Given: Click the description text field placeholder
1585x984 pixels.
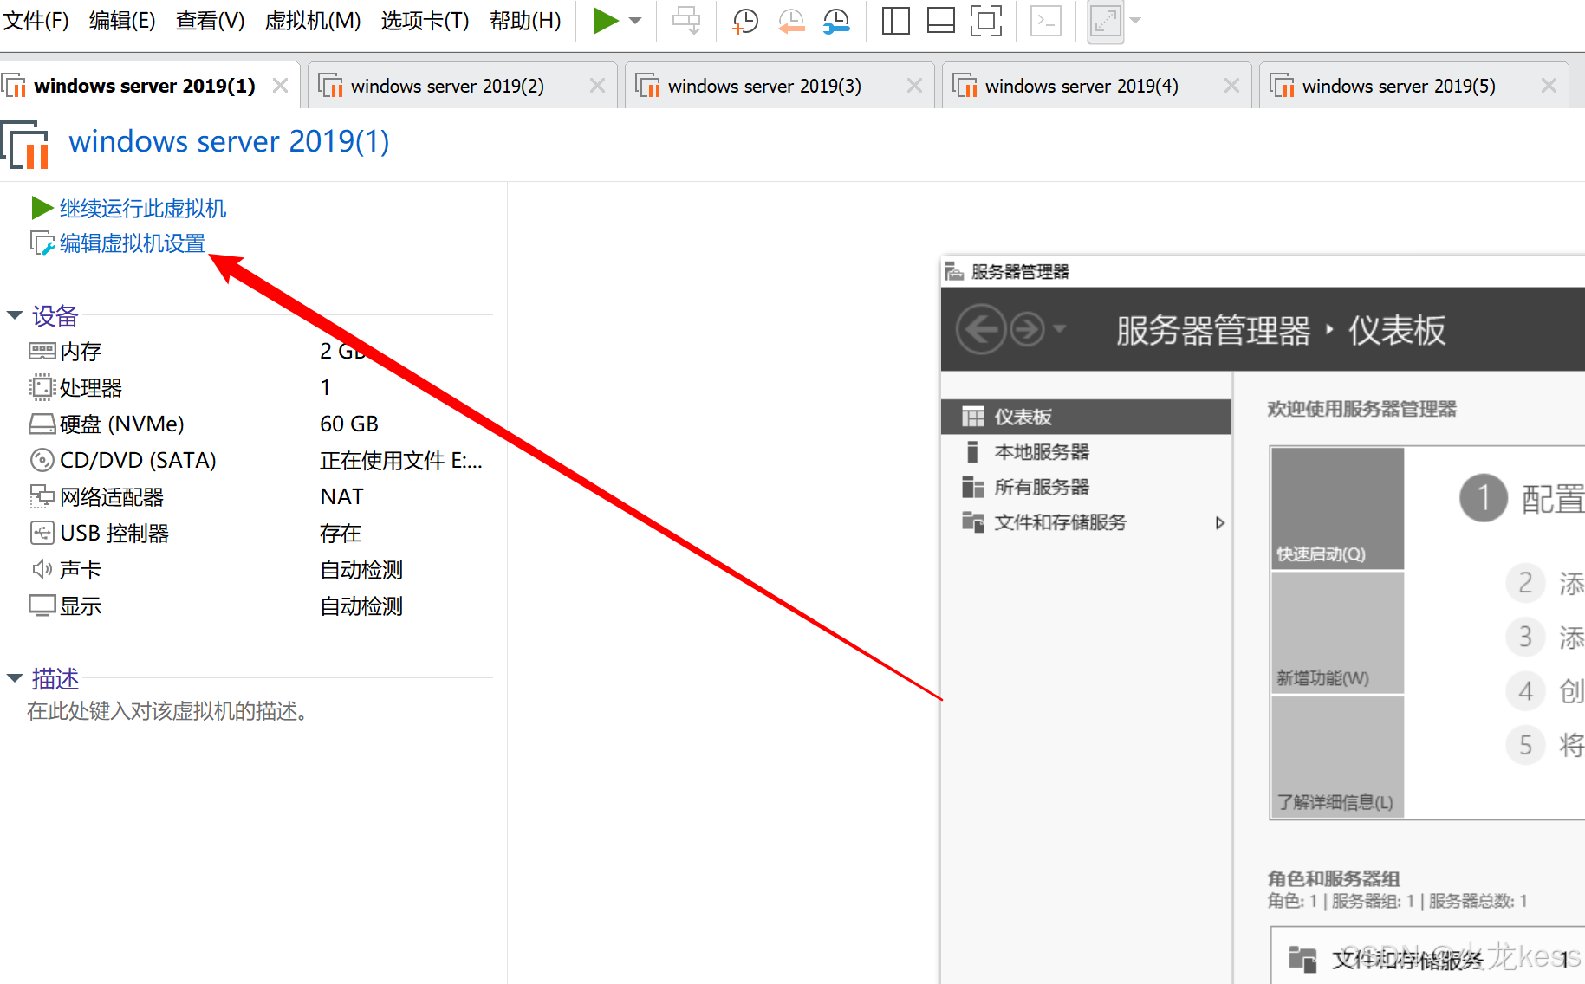Looking at the screenshot, I should tap(168, 711).
